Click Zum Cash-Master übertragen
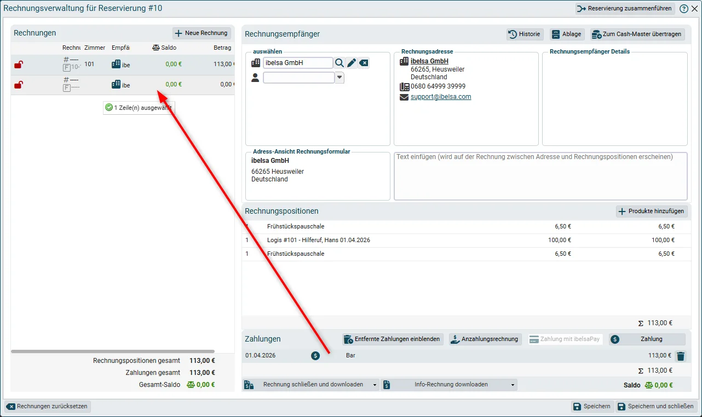Viewport: 702px width, 417px height. pos(637,34)
